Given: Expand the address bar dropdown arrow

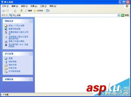Looking at the screenshot, I should (119, 15).
